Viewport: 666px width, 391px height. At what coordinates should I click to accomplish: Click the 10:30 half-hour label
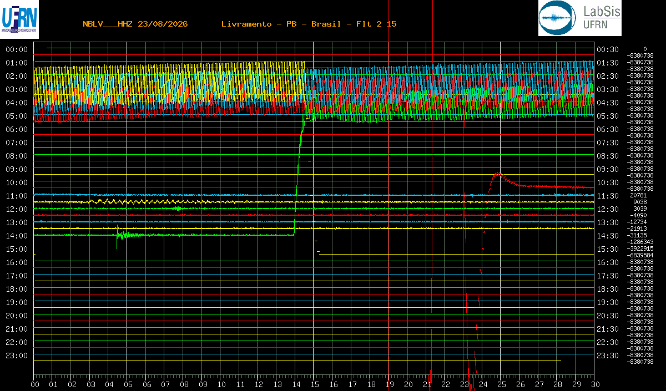click(x=607, y=182)
